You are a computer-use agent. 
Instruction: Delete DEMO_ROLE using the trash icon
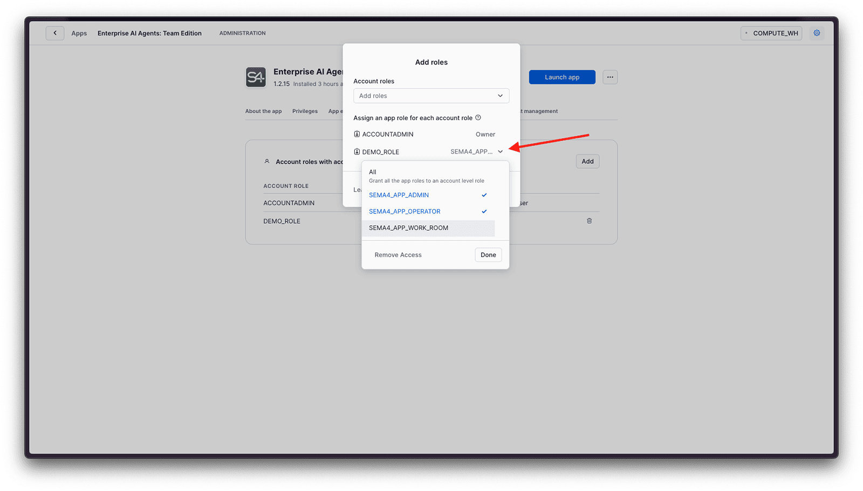click(589, 221)
